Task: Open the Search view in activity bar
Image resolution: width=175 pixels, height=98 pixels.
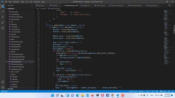Action: click(3, 11)
